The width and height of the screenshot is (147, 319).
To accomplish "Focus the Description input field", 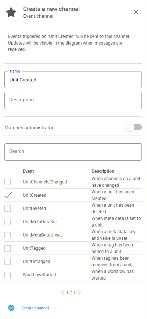I will [73, 100].
